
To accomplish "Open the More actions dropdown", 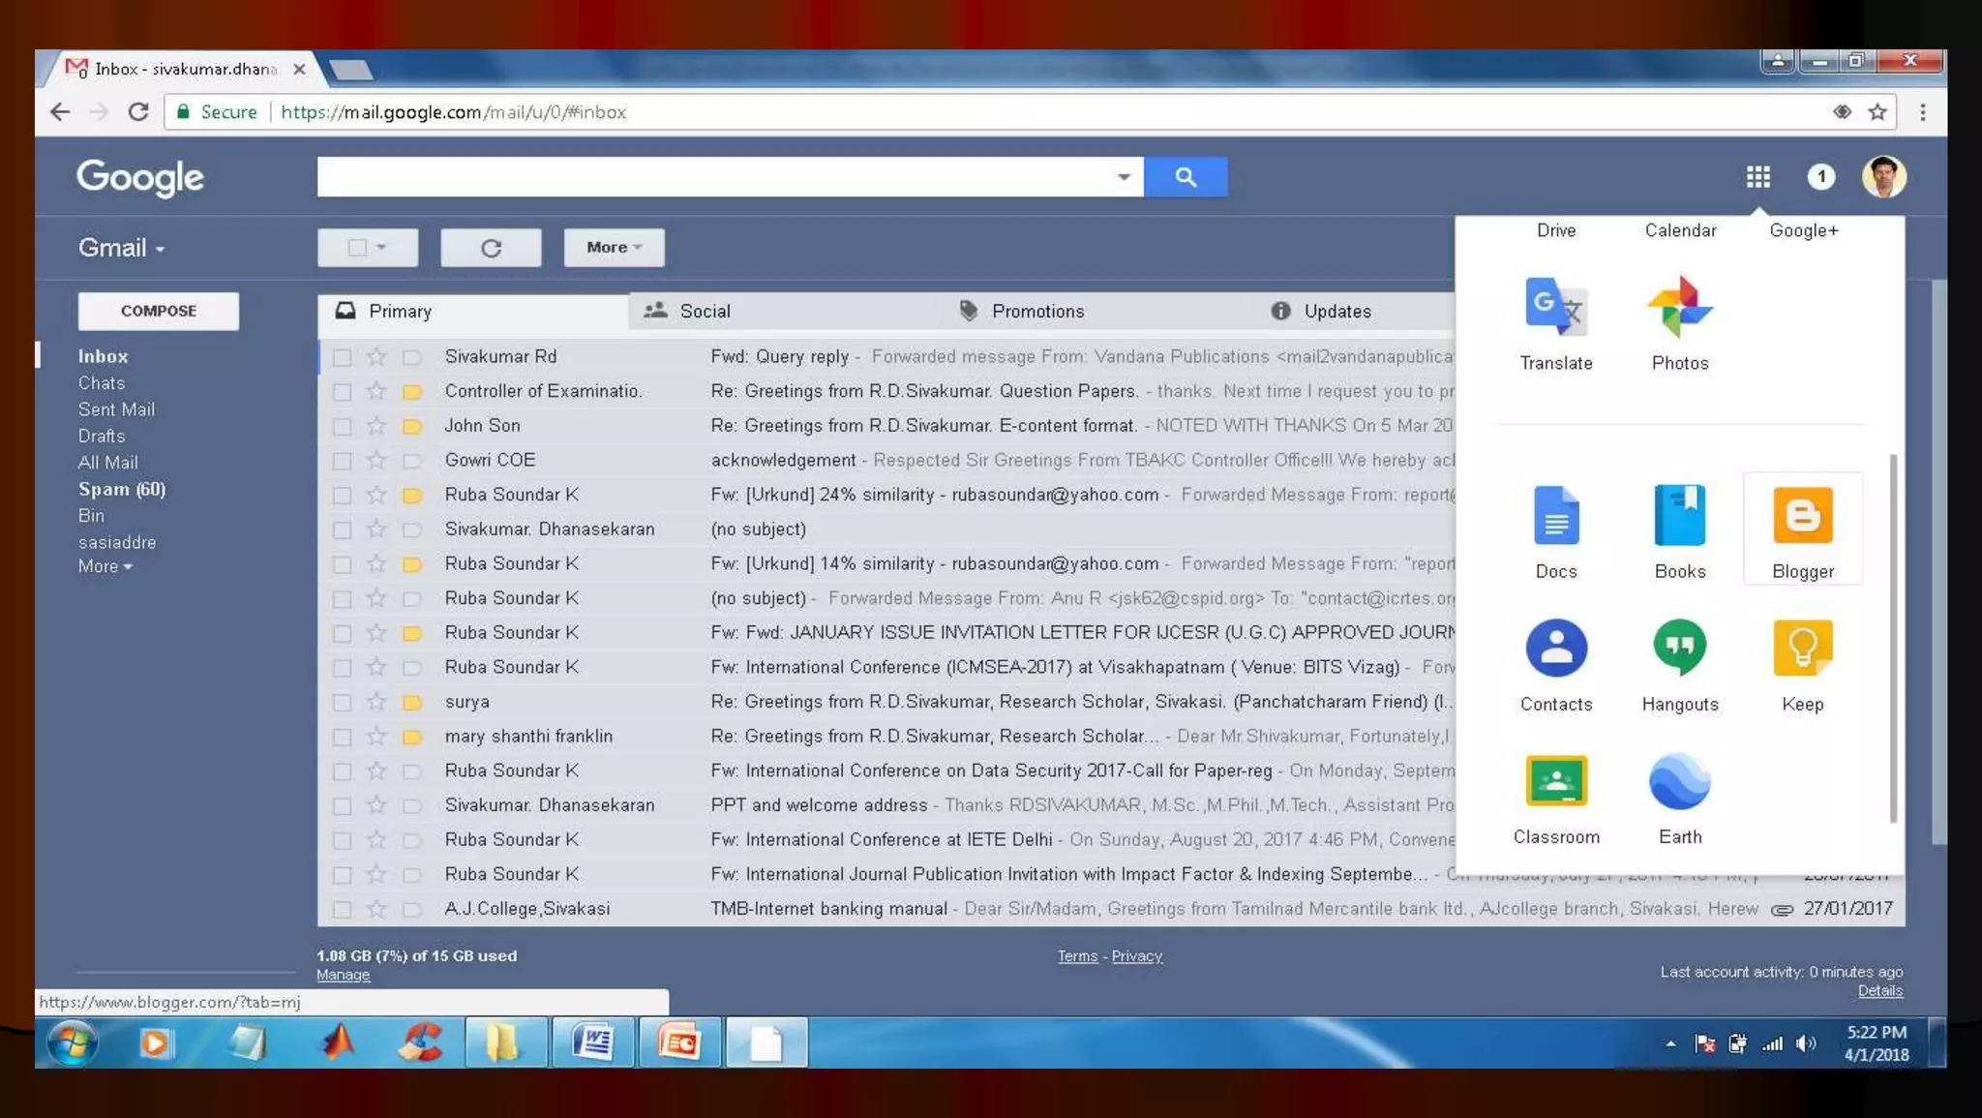I will pos(614,248).
